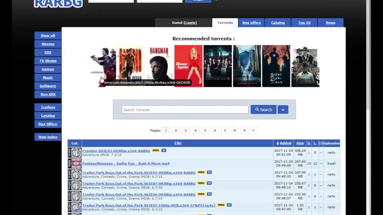Click the Search Torrents input field
Image resolution: width=383 pixels, height=215 pixels.
[x=185, y=110]
